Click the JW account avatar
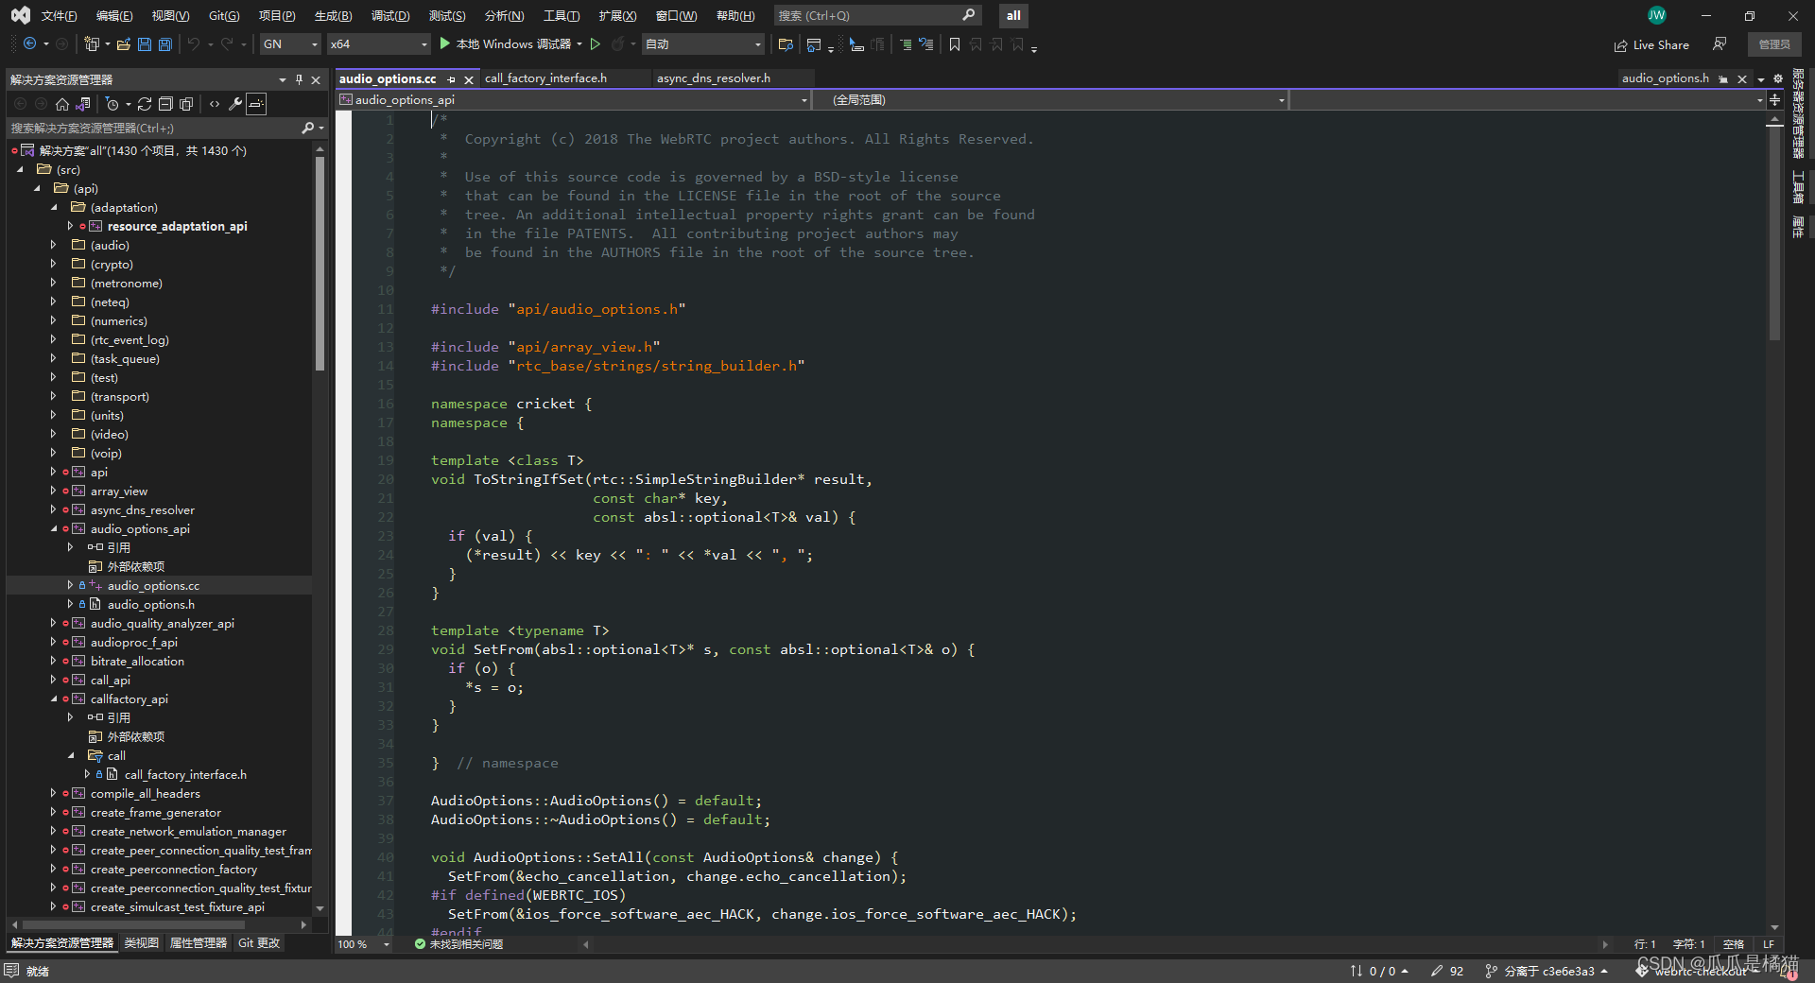1815x983 pixels. pyautogui.click(x=1657, y=15)
